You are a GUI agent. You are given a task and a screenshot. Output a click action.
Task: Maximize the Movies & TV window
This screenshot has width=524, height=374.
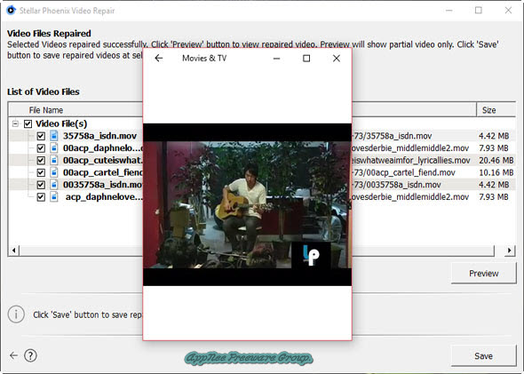(306, 59)
